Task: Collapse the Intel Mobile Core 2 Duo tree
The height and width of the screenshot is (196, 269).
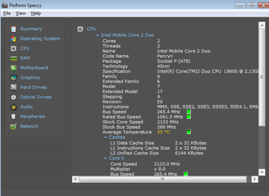Action: [98, 35]
